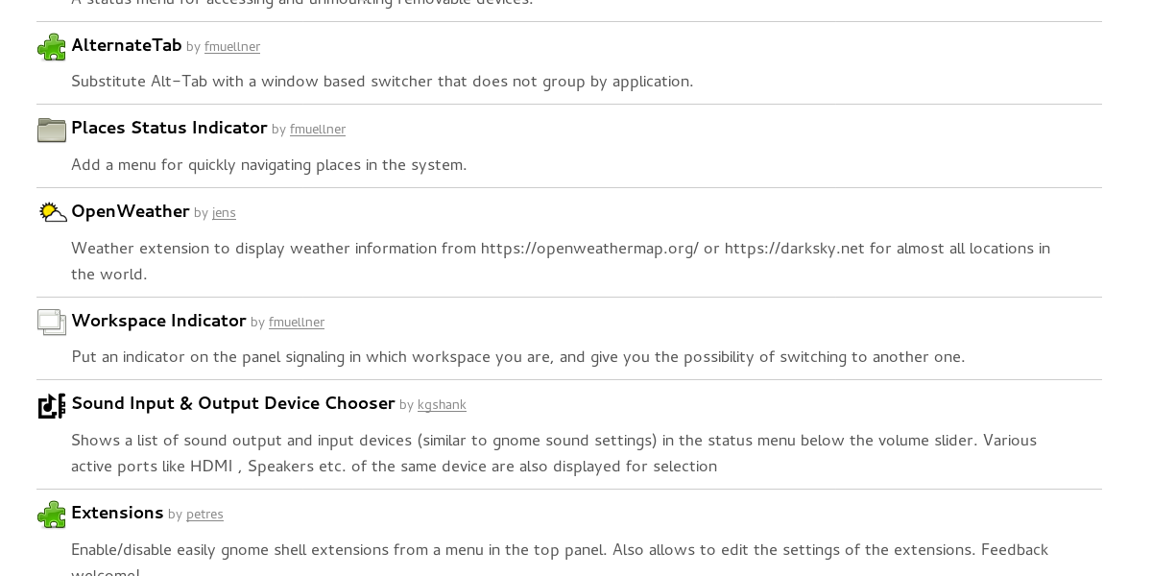The image size is (1152, 576).
Task: Click the AlternateTab green puzzle icon
Action: click(x=52, y=47)
